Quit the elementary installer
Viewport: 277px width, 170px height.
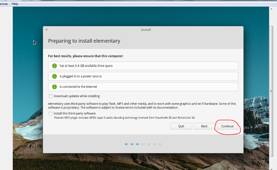pos(181,126)
